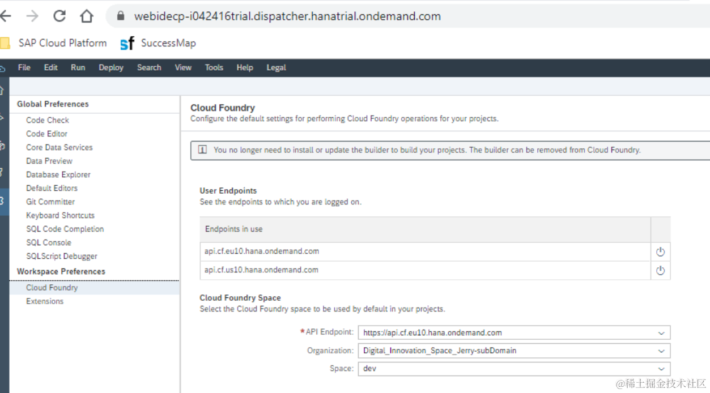710x393 pixels.
Task: Click the SuccessMap sf bookmark icon
Action: point(127,44)
